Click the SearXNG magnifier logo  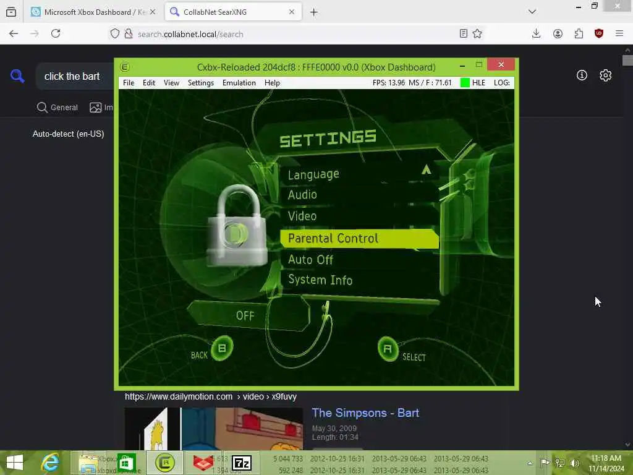pos(17,75)
